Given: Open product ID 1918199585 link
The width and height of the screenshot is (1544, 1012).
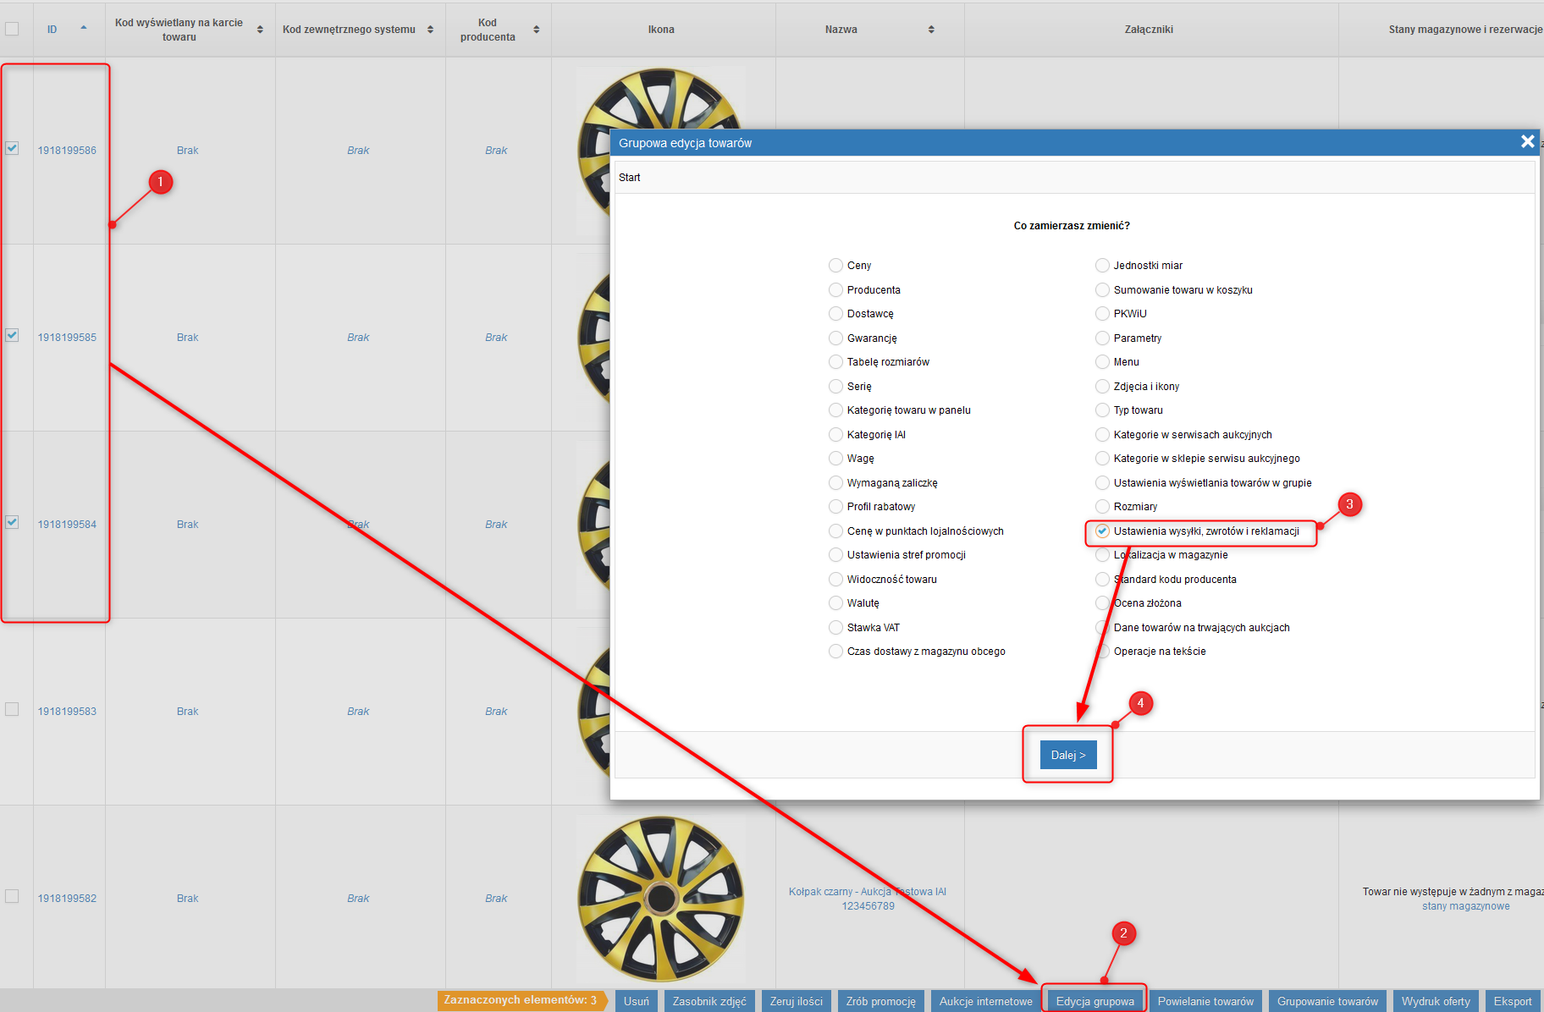Looking at the screenshot, I should 67,338.
